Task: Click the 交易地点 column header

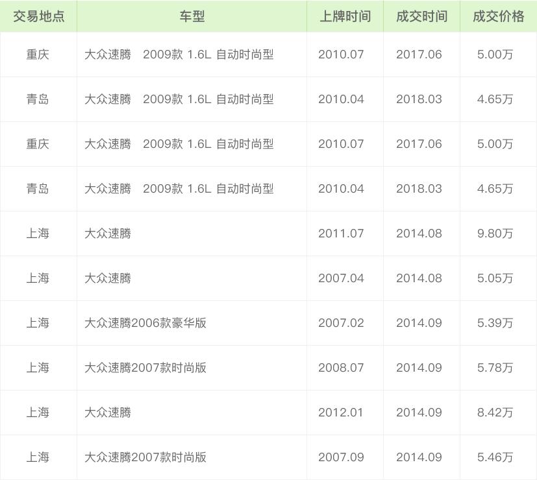Action: 39,16
